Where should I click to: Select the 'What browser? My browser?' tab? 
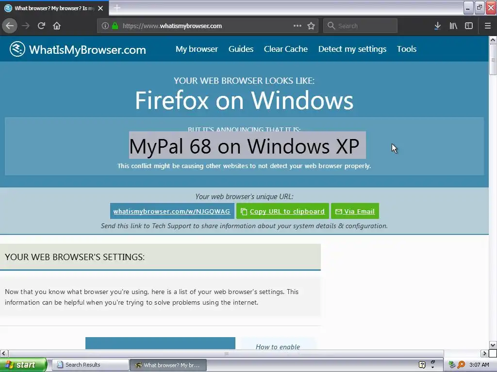click(54, 8)
